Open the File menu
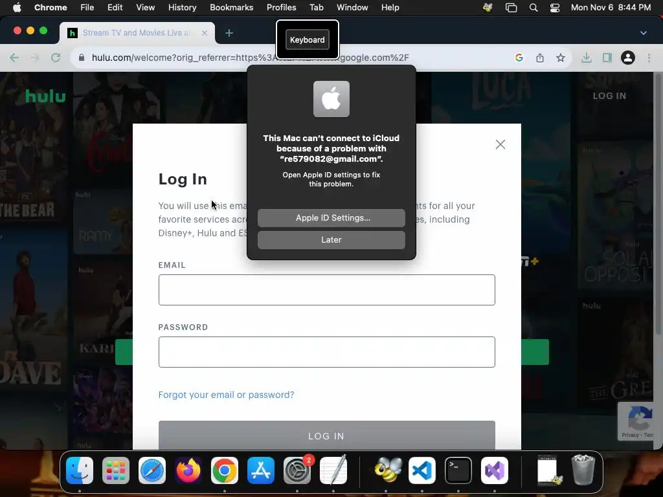 coord(87,8)
